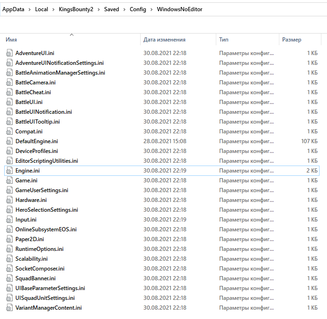Expand the chevron after Saved in path
Image resolution: width=327 pixels, height=319 pixels.
point(124,10)
